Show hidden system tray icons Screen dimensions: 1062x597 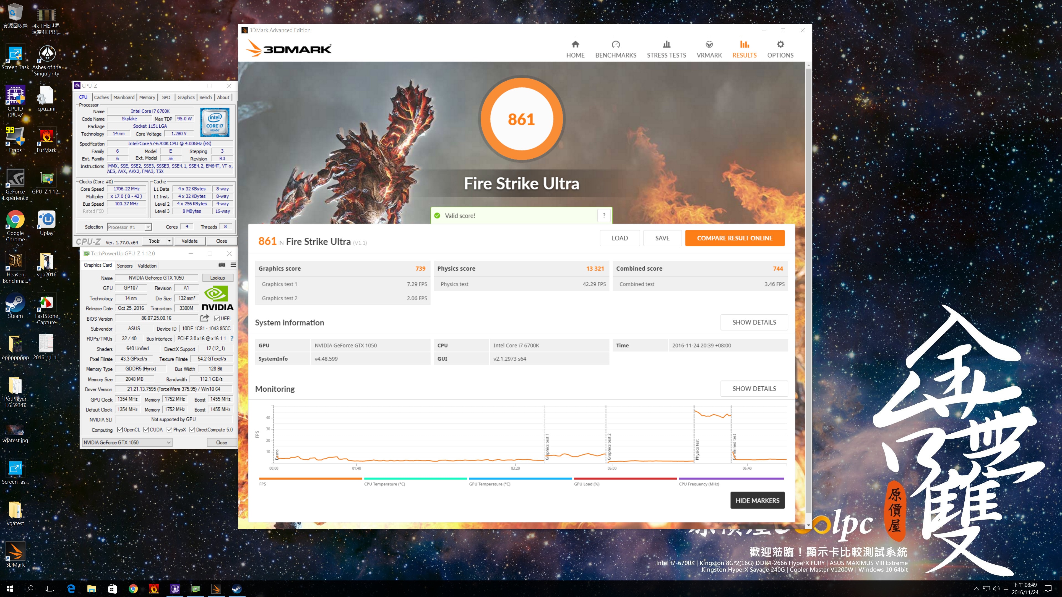976,589
